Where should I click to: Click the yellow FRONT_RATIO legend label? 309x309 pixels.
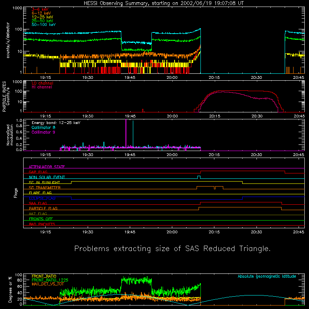44,276
